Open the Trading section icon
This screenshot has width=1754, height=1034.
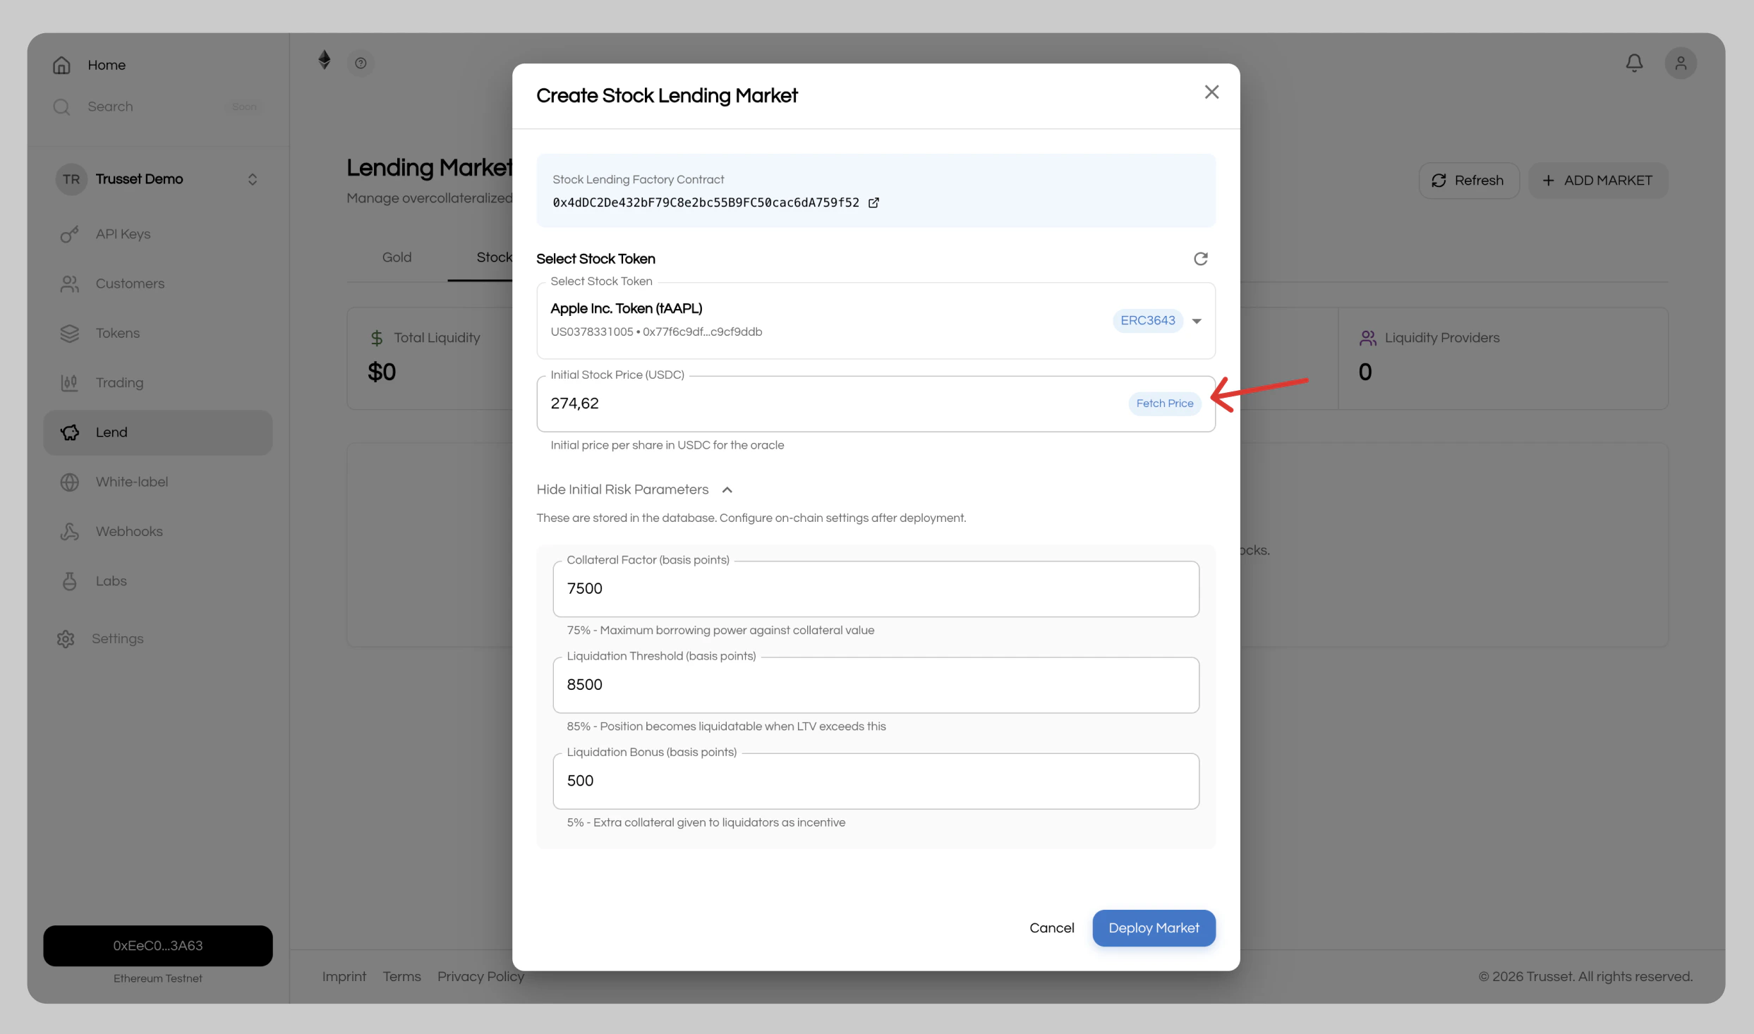point(69,383)
